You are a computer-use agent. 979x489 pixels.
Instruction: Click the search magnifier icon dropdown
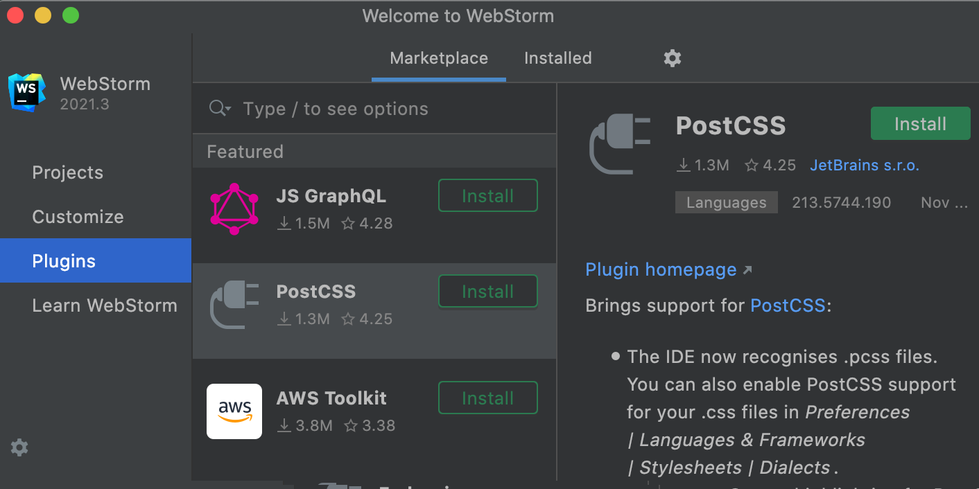[x=220, y=109]
